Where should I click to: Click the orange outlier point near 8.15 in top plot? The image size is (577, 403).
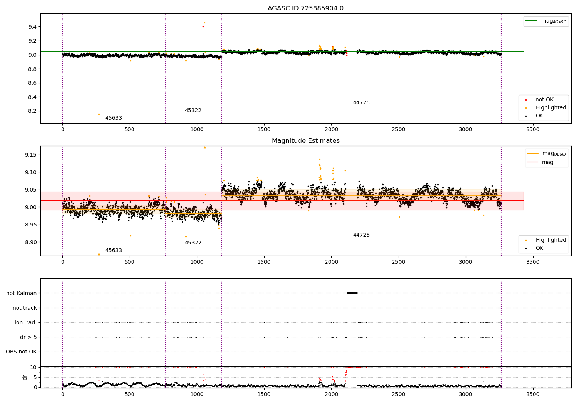coord(99,114)
